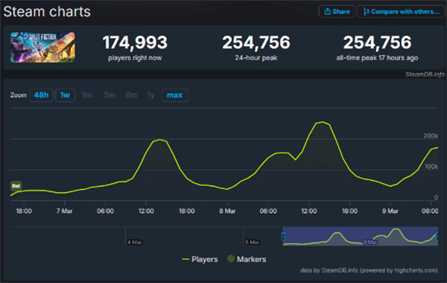Click the 200k y-axis label

click(x=431, y=136)
